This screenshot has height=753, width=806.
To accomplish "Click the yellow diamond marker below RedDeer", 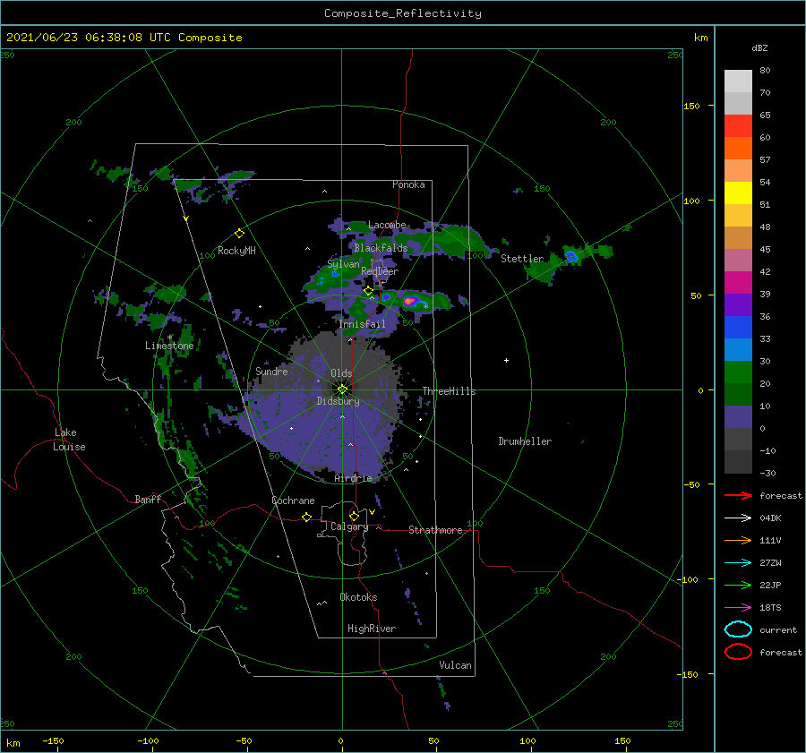I will (368, 291).
